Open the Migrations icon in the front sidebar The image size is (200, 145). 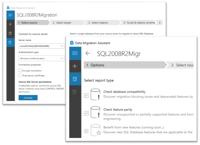(75, 92)
